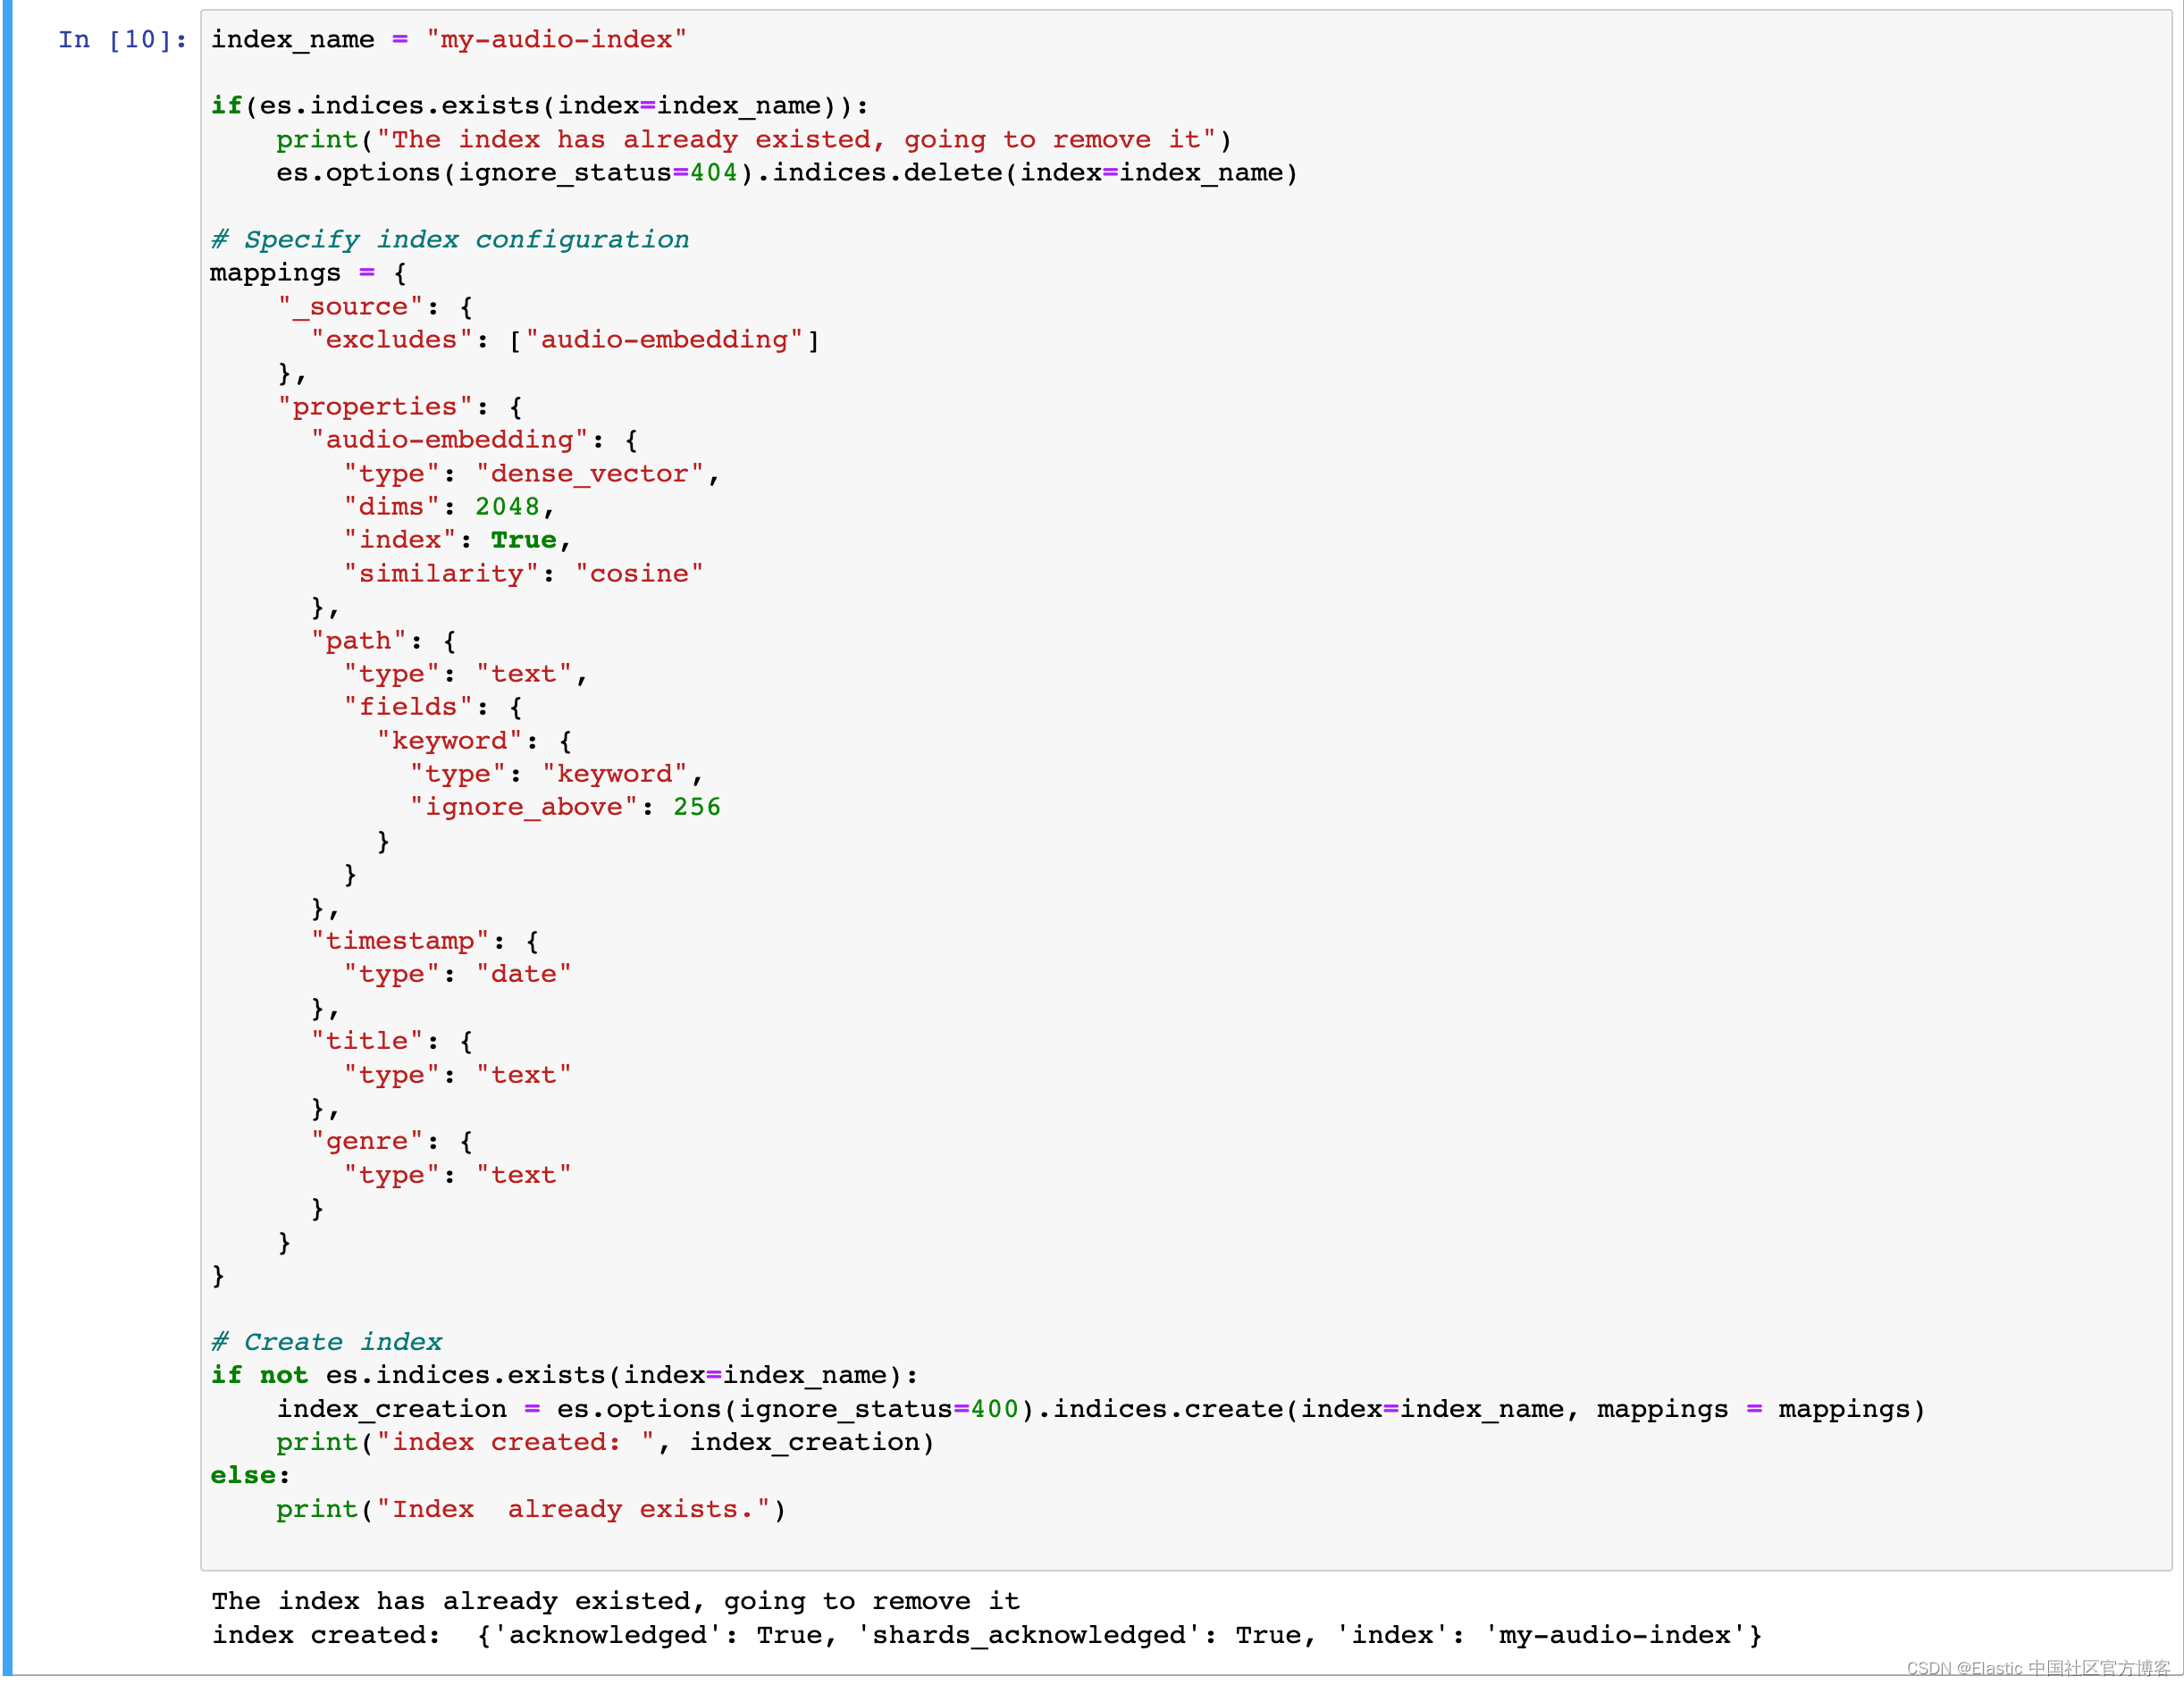The height and width of the screenshot is (1685, 2184).
Task: Click the dims value 2048
Action: (507, 507)
